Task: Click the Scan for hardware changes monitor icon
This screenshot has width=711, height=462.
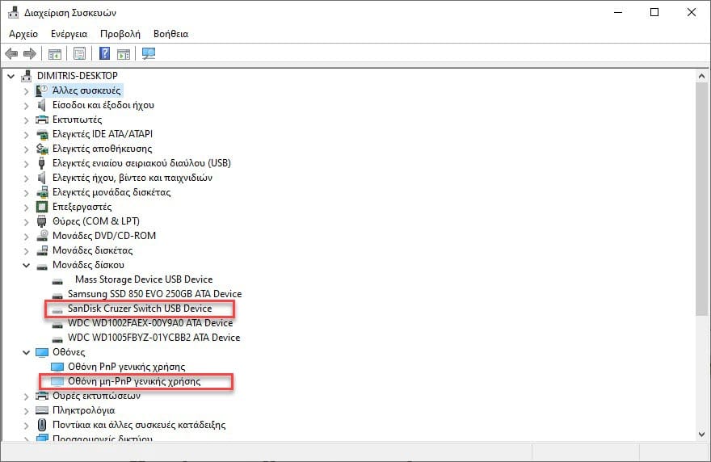Action: [149, 53]
